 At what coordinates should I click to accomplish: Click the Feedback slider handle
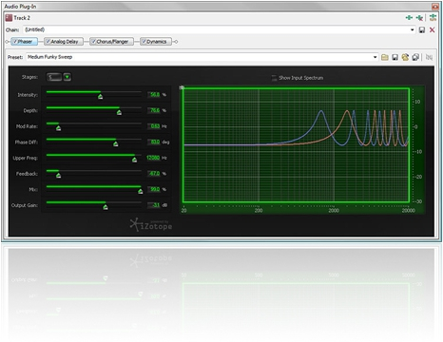coord(58,176)
